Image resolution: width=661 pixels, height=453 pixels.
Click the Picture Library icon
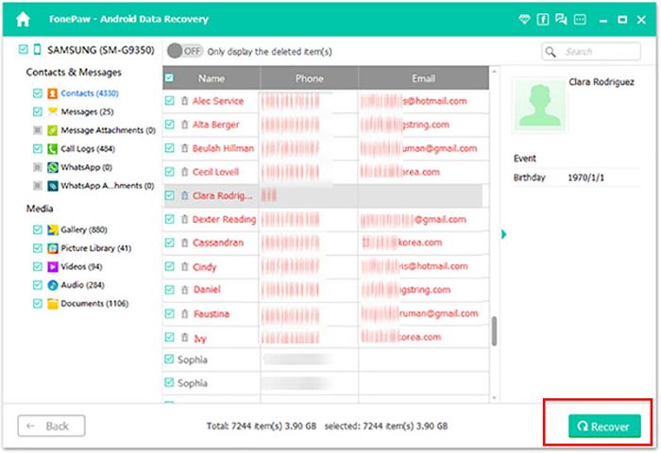pos(52,248)
